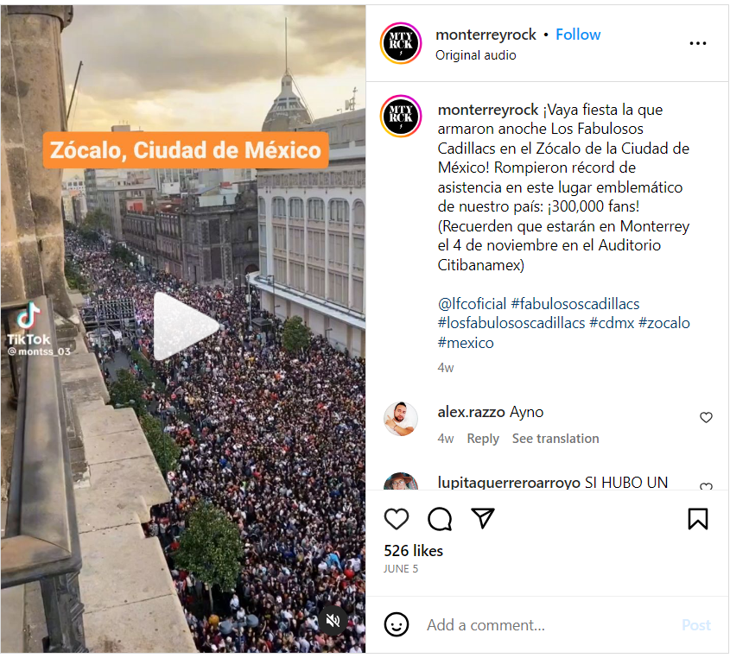
Task: Open the #fabulososcadillacs hashtag
Action: [575, 304]
